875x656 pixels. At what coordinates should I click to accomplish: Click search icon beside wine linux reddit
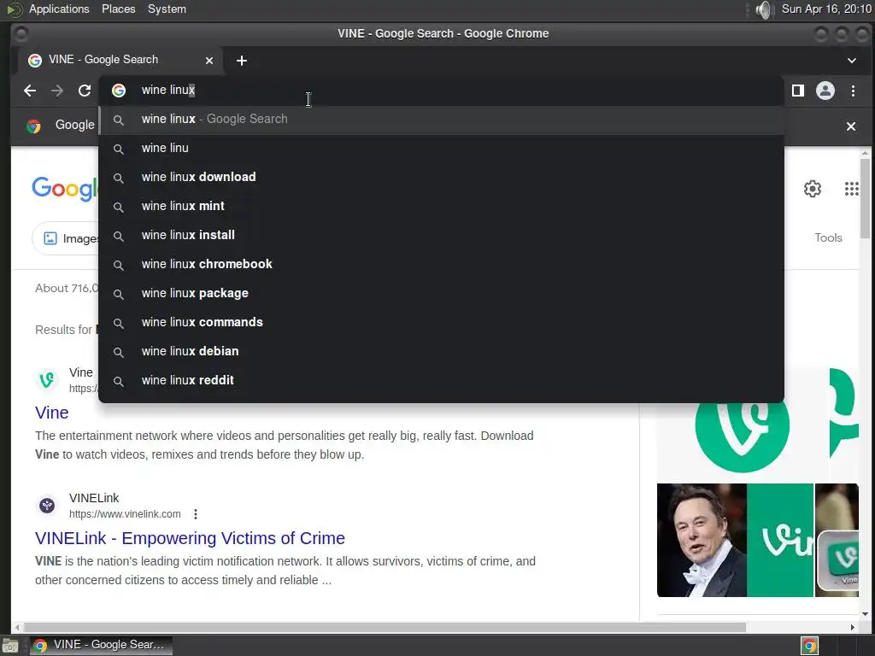(x=118, y=381)
